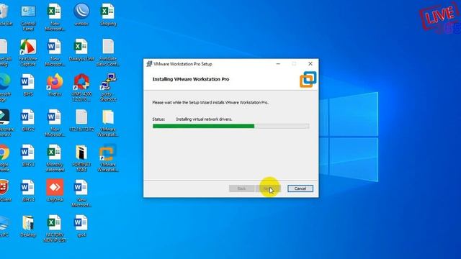Select the New Microsoft Excel file icon
Screen dimensions: 461x259
point(55,17)
